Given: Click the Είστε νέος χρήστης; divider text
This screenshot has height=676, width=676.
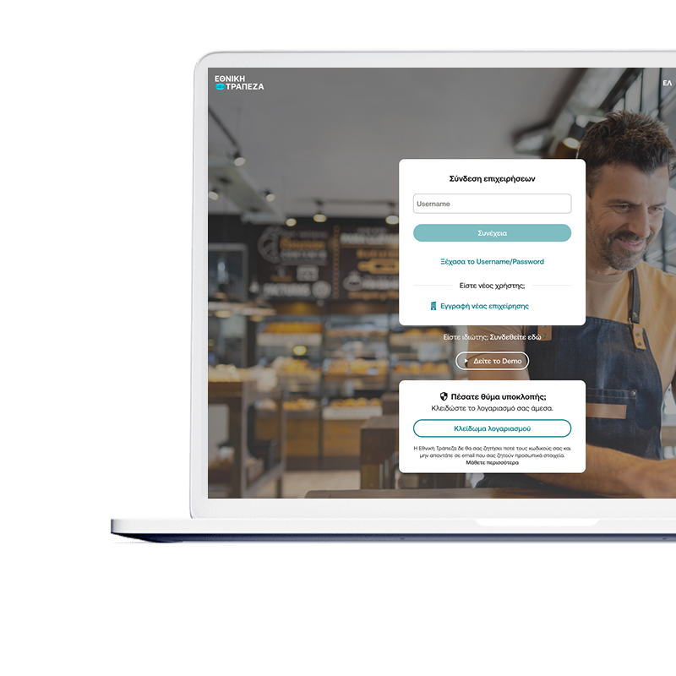Looking at the screenshot, I should click(492, 286).
